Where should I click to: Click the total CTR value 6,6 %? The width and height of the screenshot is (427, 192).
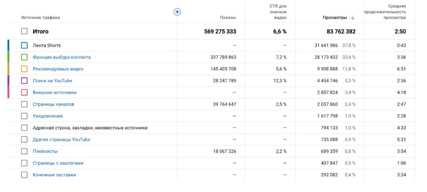[x=280, y=31]
